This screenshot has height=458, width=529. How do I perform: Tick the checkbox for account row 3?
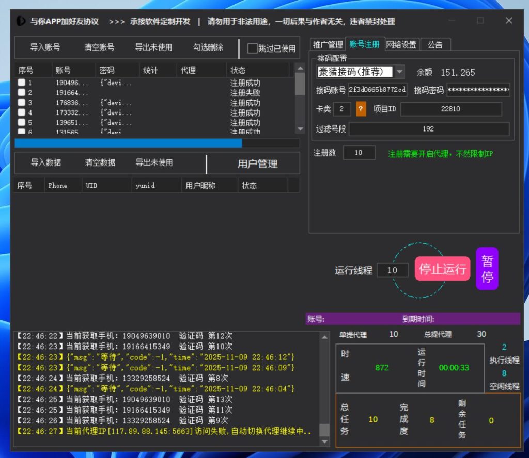[x=22, y=103]
